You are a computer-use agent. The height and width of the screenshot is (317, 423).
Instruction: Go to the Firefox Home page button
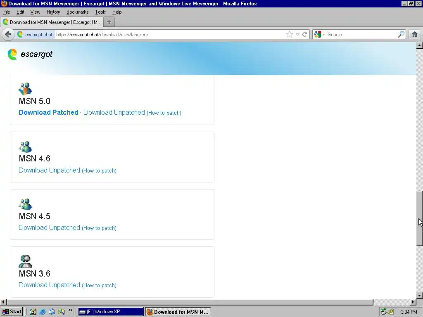coord(415,34)
